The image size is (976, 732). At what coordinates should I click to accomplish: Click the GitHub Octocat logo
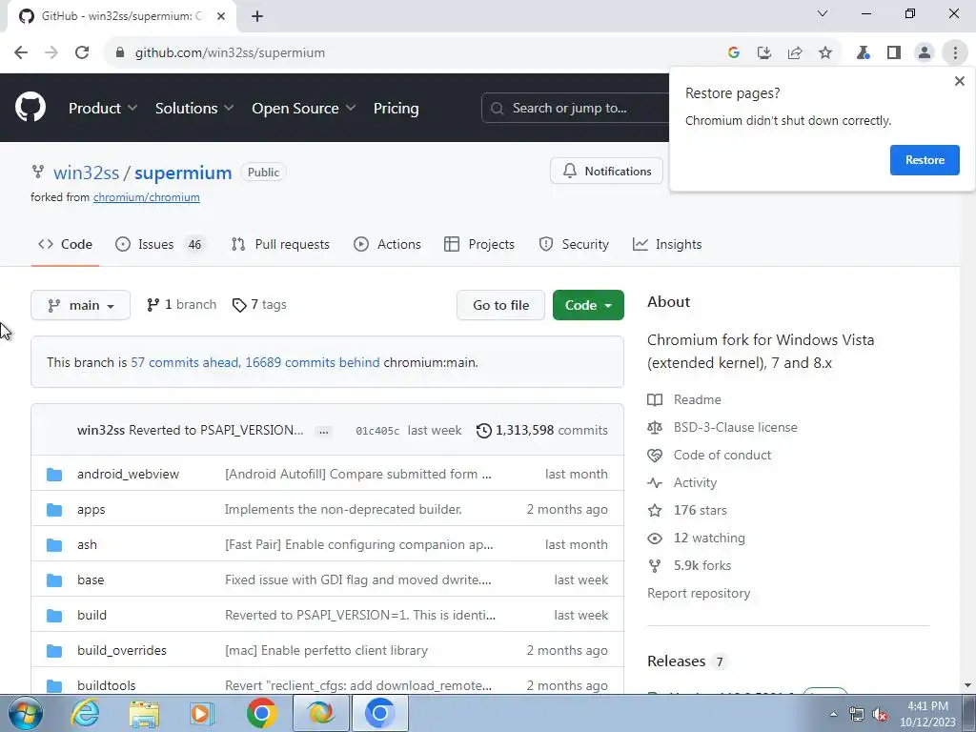[x=30, y=107]
